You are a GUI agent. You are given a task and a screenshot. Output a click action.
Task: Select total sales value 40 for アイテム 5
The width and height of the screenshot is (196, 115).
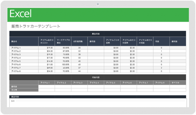pos(79,61)
